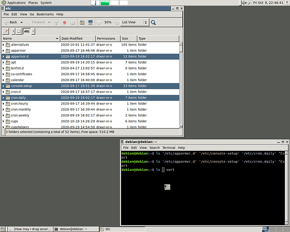Sort by the Name column header
This screenshot has width=290, height=232.
pos(31,39)
